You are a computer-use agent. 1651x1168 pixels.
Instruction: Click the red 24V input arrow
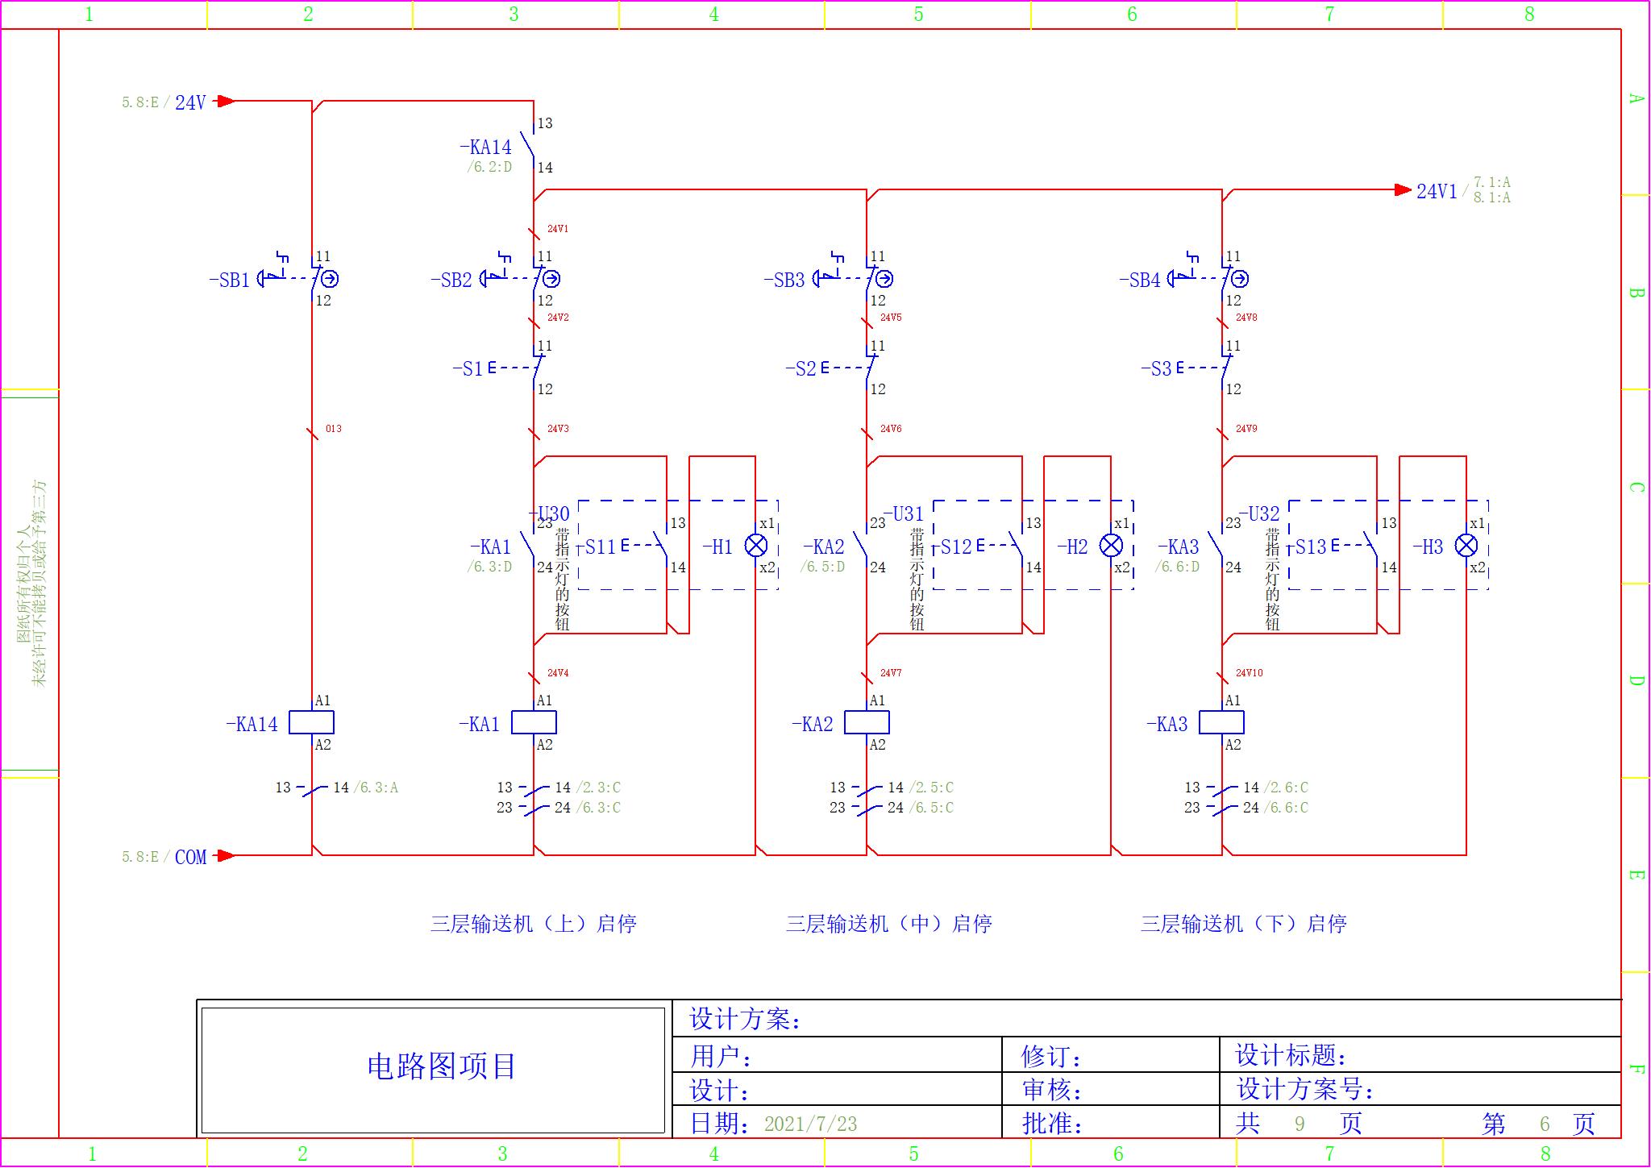(225, 102)
